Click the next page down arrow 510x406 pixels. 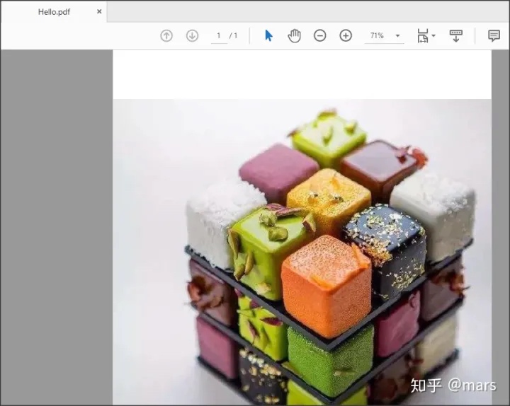(x=192, y=35)
